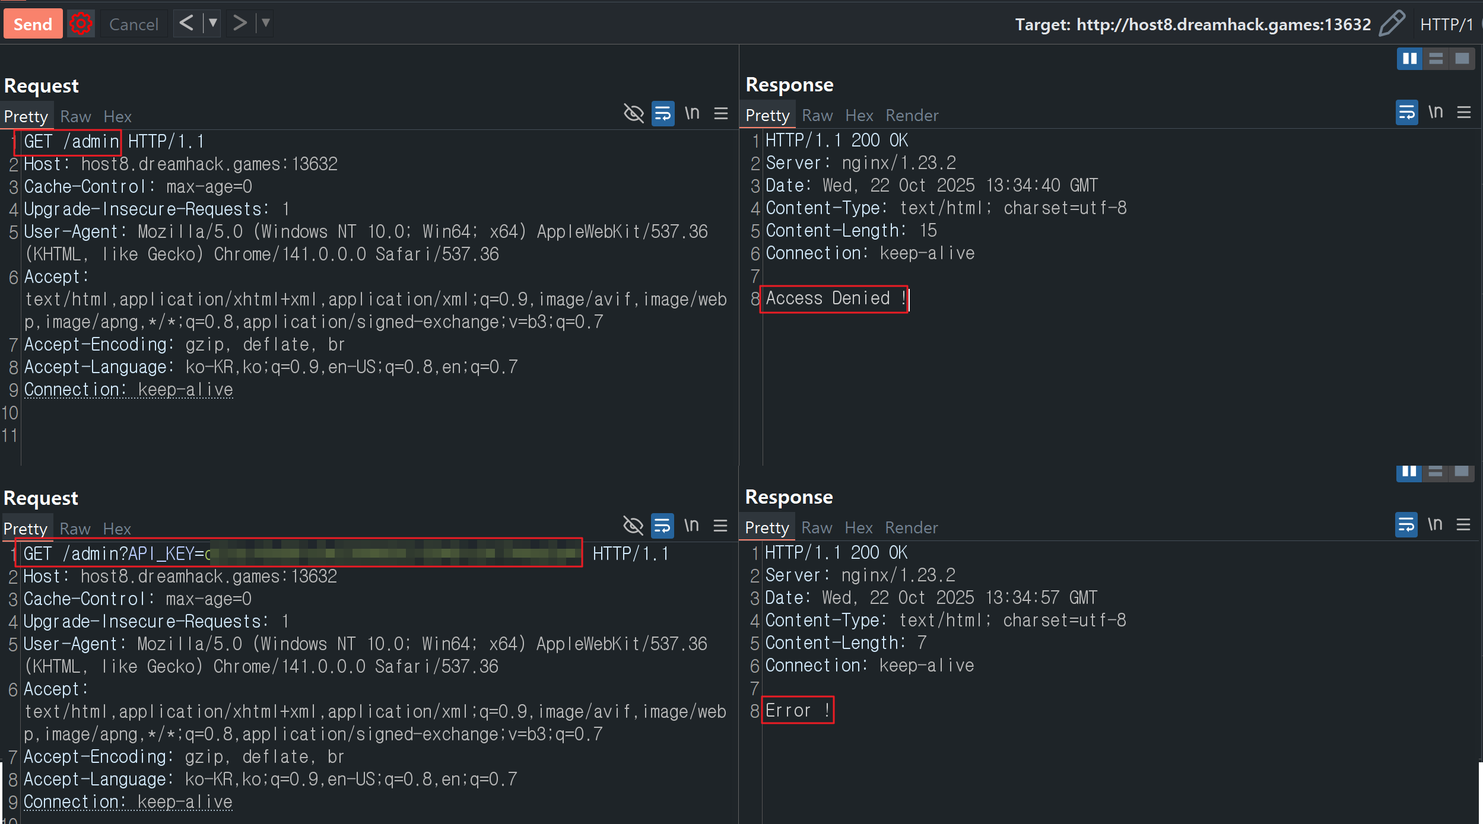This screenshot has height=824, width=1483.
Task: Go forward with history right arrow
Action: [x=239, y=24]
